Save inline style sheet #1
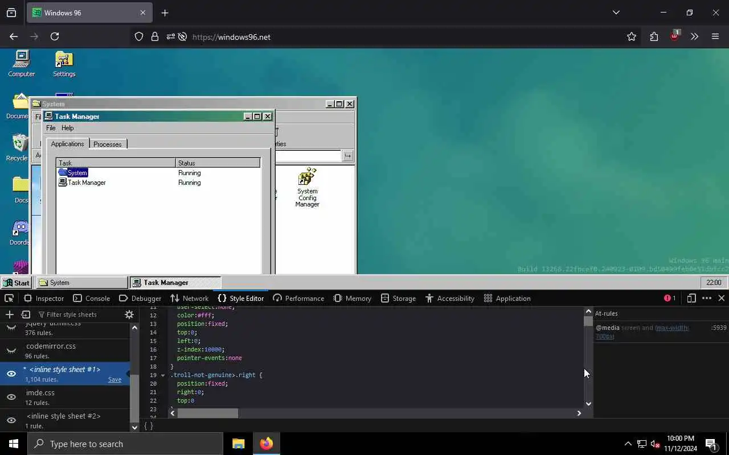 (x=114, y=379)
